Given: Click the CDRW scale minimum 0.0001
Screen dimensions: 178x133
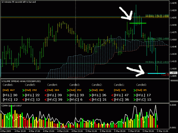Looking at the screenshot, I should pyautogui.click(x=173, y=128).
